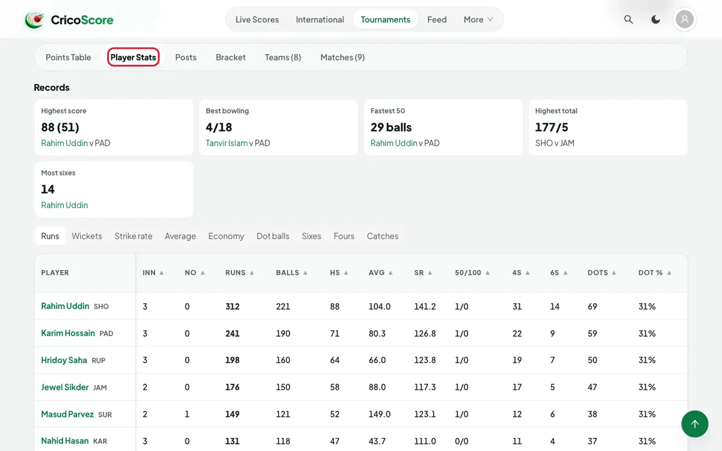The height and width of the screenshot is (451, 722).
Task: Sort table by DOT % column
Action: pos(655,272)
